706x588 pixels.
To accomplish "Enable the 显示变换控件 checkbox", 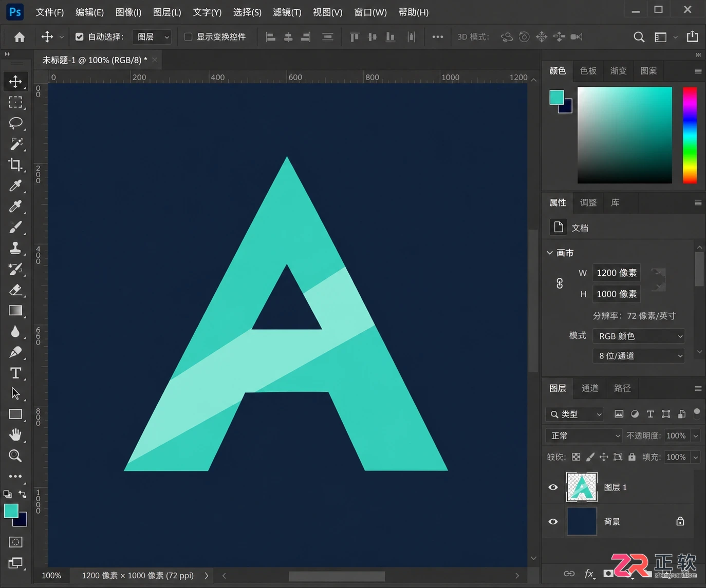I will (188, 37).
